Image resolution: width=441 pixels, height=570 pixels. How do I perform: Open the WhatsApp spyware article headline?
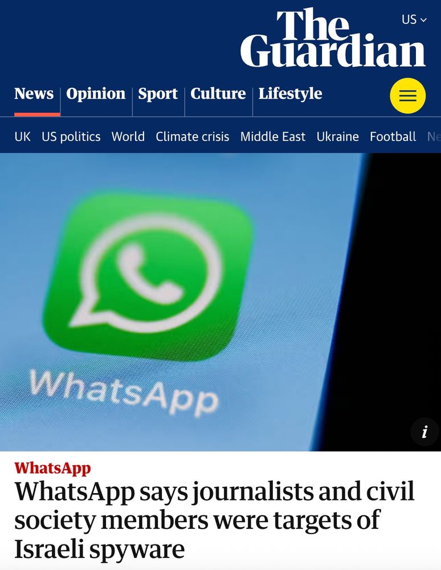(214, 519)
